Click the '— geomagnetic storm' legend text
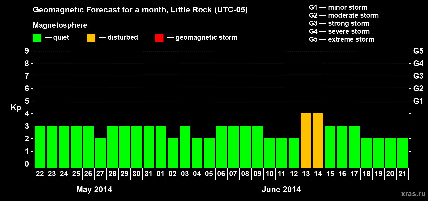428x201 pixels. [x=202, y=37]
